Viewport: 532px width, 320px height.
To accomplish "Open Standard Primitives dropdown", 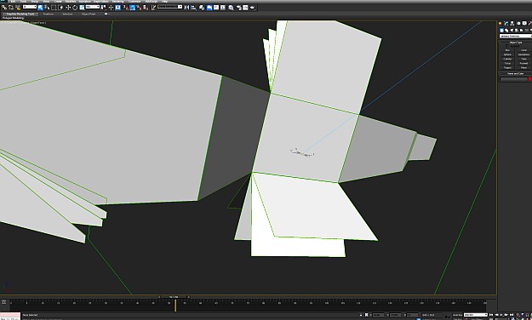I will [516, 36].
